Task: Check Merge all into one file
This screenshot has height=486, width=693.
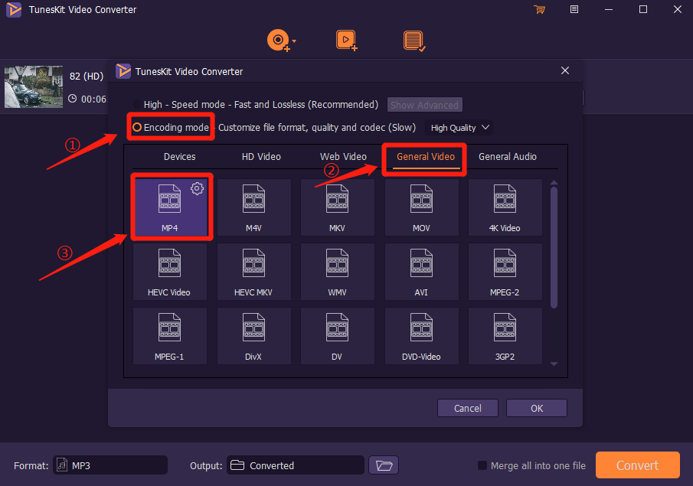Action: (x=482, y=465)
